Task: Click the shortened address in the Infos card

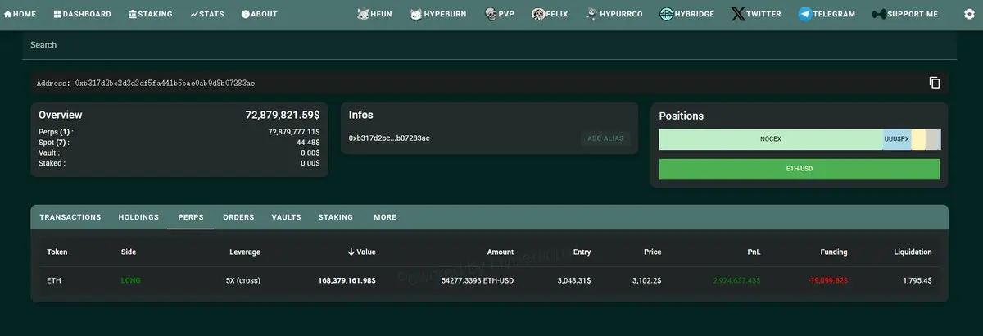Action: (389, 138)
